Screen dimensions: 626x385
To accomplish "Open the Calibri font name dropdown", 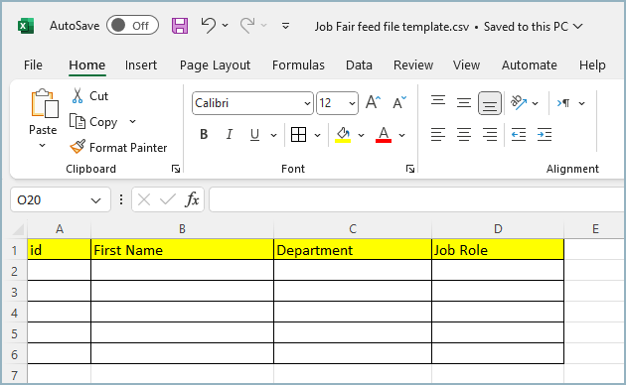I will coord(307,103).
